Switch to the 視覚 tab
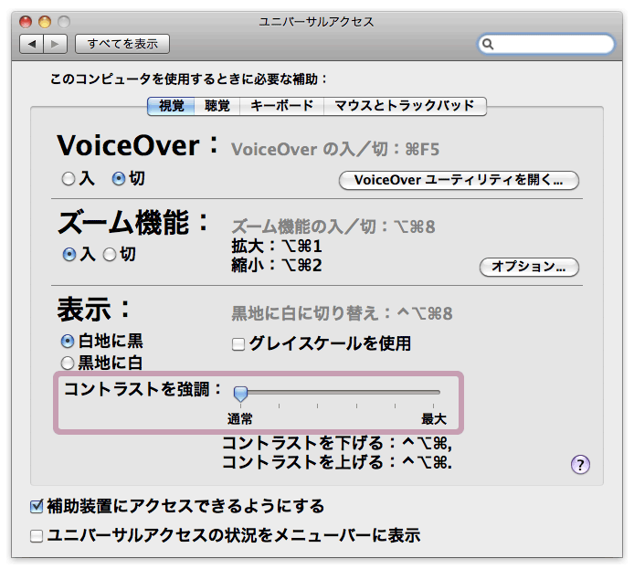The width and height of the screenshot is (634, 569). [x=171, y=106]
